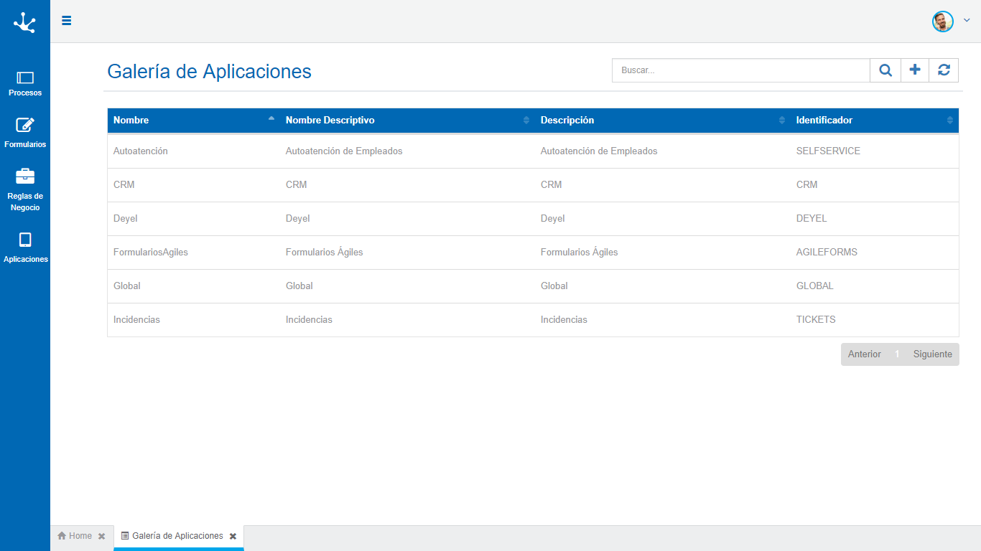The image size is (981, 551).
Task: Go to Anterior page
Action: coord(865,354)
